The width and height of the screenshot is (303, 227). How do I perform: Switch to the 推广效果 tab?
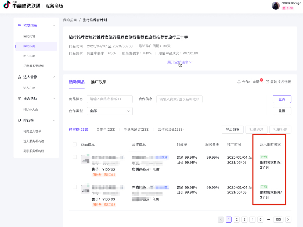pyautogui.click(x=98, y=82)
